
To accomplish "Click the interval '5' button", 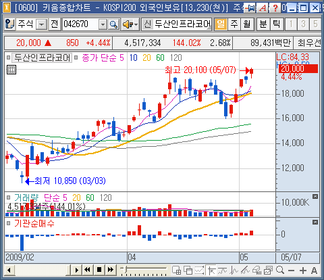I will [315, 24].
